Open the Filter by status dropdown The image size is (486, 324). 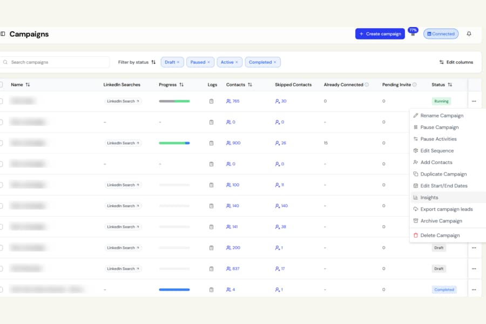tap(137, 62)
